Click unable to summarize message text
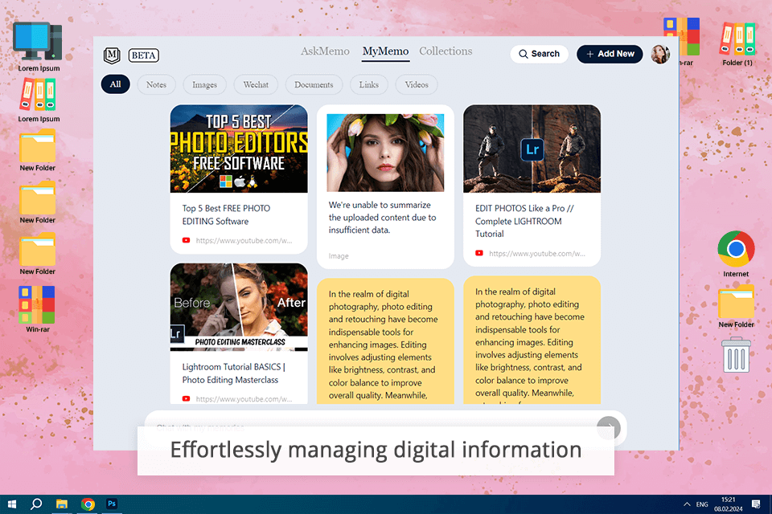This screenshot has width=772, height=514. pyautogui.click(x=382, y=217)
